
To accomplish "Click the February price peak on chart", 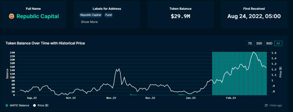I will coord(253,52).
